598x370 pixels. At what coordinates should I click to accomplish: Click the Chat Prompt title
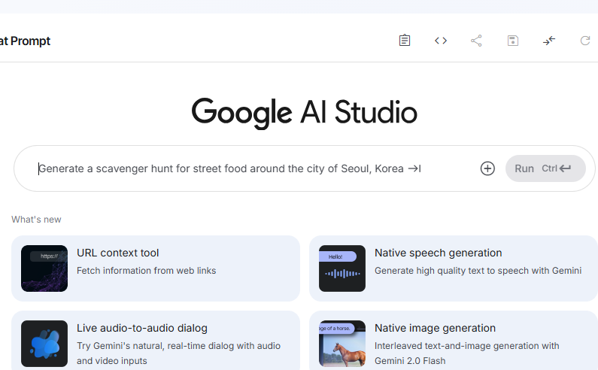click(x=25, y=41)
